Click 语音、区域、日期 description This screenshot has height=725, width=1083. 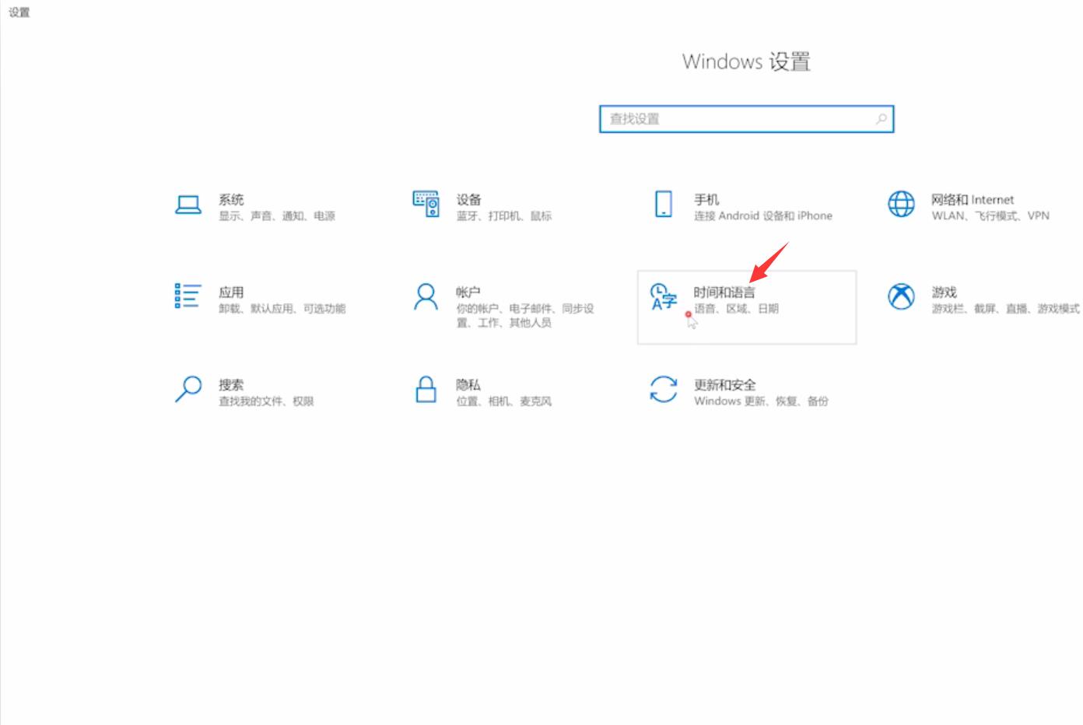(736, 308)
